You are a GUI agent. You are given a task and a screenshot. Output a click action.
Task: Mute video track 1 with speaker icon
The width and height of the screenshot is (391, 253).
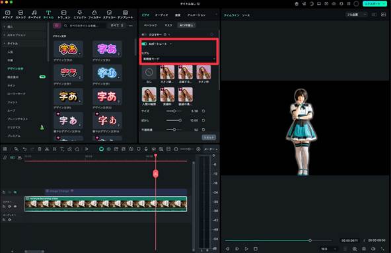(x=9, y=206)
